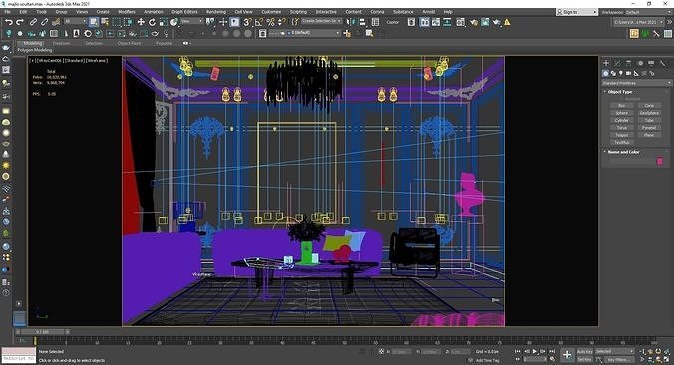Activate the Select Object tool

pos(94,22)
